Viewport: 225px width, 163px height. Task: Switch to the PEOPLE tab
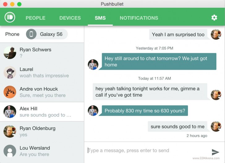pos(36,18)
